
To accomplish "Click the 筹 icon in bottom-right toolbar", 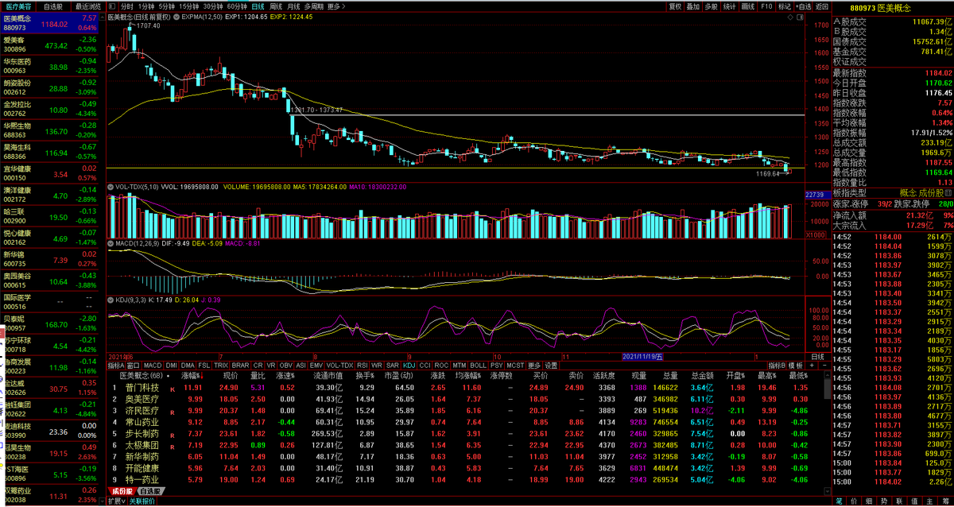I will click(945, 501).
